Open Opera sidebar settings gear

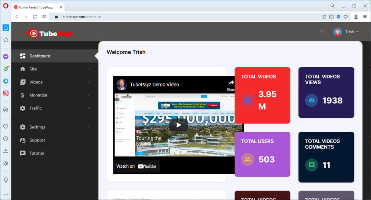(x=6, y=163)
